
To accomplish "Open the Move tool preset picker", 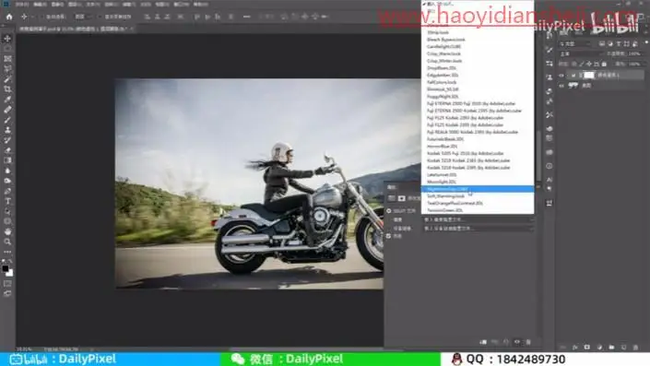I will click(27, 17).
